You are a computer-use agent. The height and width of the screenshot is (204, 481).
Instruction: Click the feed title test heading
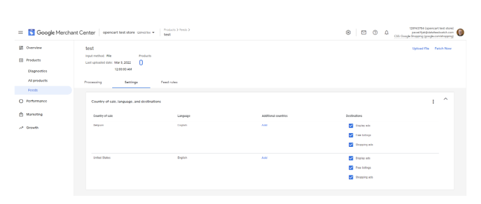tap(89, 48)
